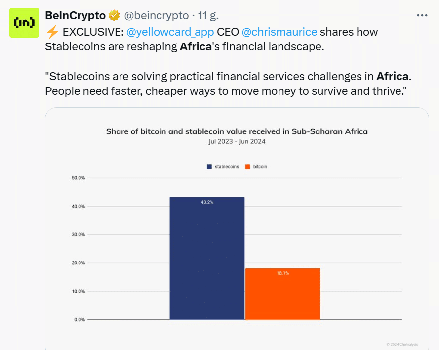439x350 pixels.
Task: Click the blue stablecoins legend swatch
Action: point(209,167)
